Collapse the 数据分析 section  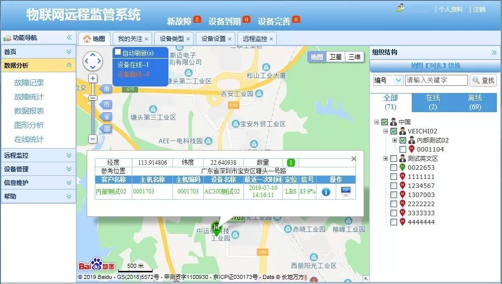(69, 65)
